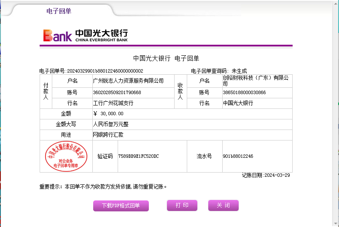339x227 pixels.
Task: Click the heading 中国光大银行 电子回单
Action: pos(166,58)
